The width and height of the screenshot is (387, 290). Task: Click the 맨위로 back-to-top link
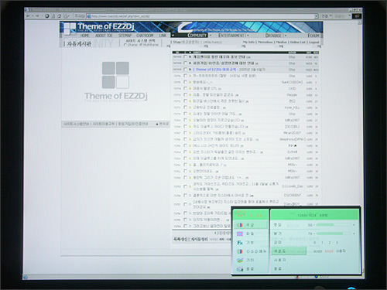click(163, 124)
